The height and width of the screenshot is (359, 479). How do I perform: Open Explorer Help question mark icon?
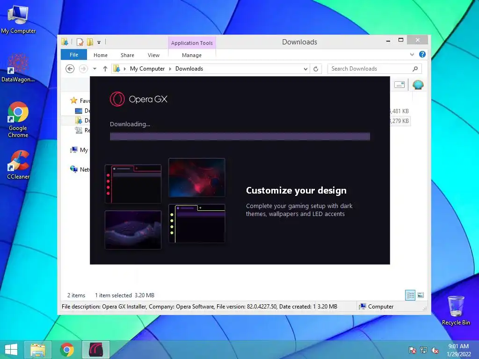(422, 54)
